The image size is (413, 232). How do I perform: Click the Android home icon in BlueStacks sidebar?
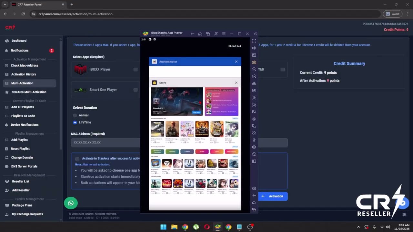[254, 203]
